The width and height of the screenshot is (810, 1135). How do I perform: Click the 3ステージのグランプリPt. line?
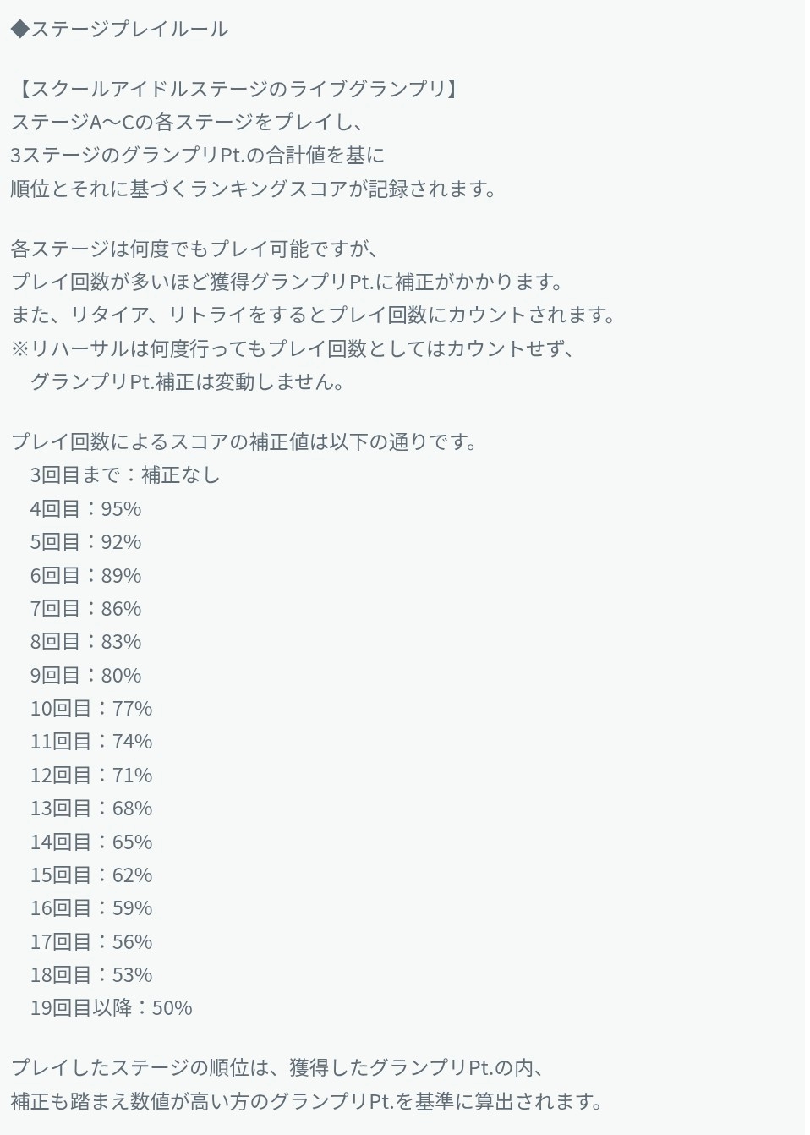[x=198, y=155]
